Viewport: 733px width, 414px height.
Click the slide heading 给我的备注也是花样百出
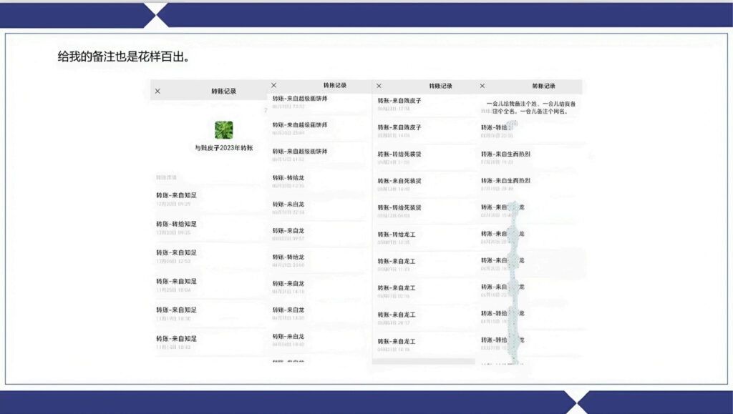[123, 56]
